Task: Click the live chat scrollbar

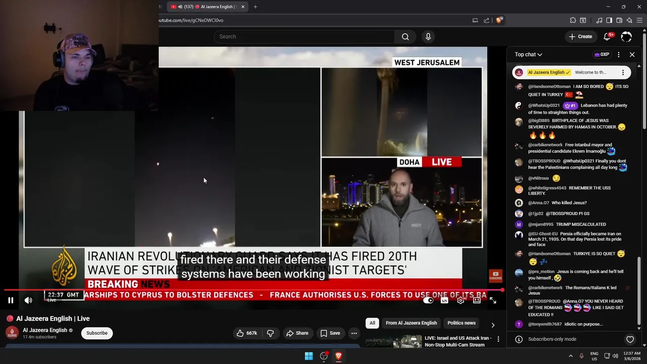Action: tap(639, 291)
